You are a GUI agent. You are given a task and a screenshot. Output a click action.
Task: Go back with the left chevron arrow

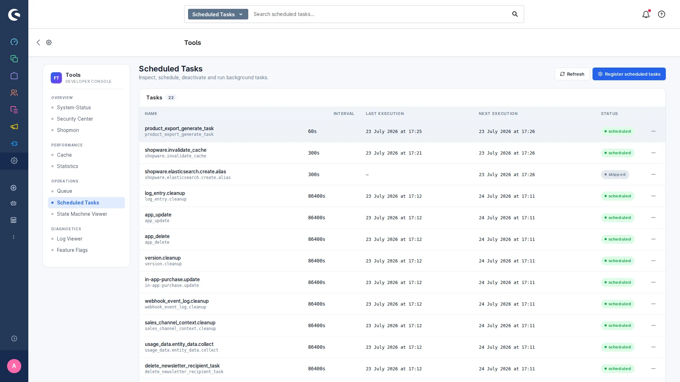point(38,42)
